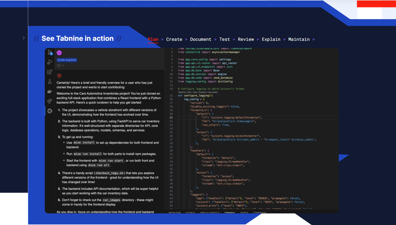Click the arrow after Maintain
The width and height of the screenshot is (396, 225).
(x=313, y=39)
